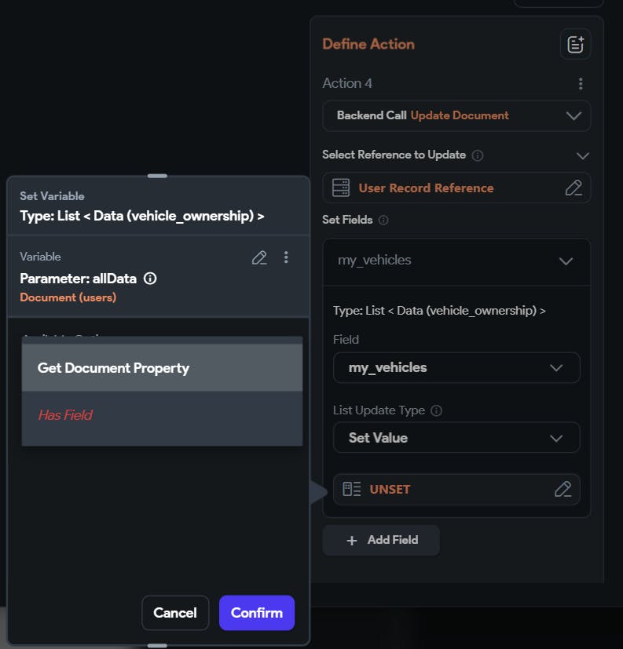Click info icon beside List Update Type
Screen dimensions: 623x649
coord(437,410)
